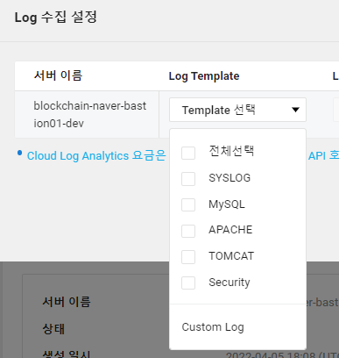Click the Log Template column header
The width and height of the screenshot is (339, 358).
204,76
